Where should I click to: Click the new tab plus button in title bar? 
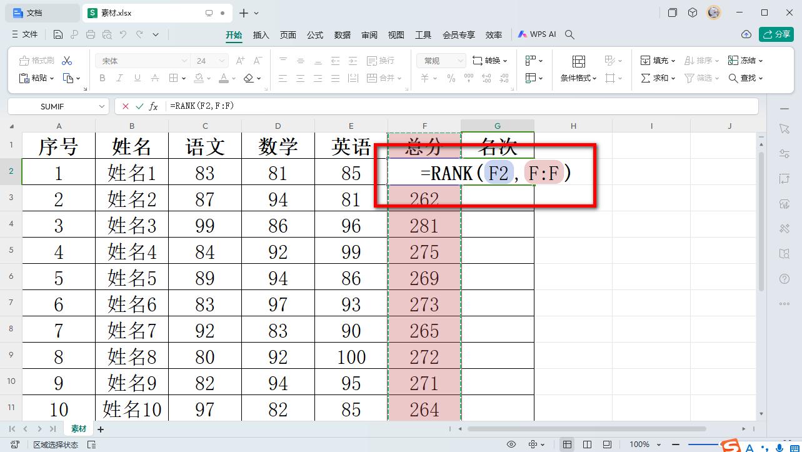tap(244, 13)
